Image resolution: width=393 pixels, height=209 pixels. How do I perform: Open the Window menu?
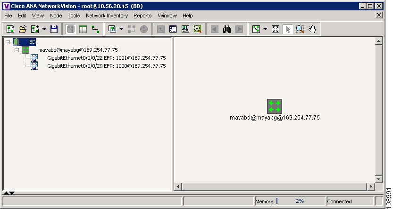167,16
